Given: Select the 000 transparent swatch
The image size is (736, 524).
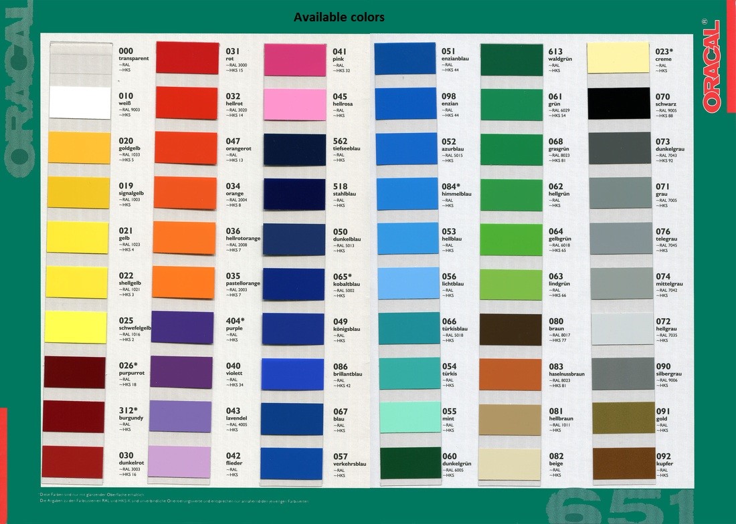Looking at the screenshot, I should click(x=81, y=57).
